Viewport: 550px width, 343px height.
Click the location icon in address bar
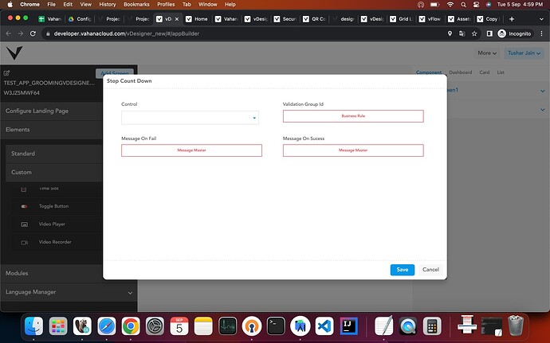[450, 33]
